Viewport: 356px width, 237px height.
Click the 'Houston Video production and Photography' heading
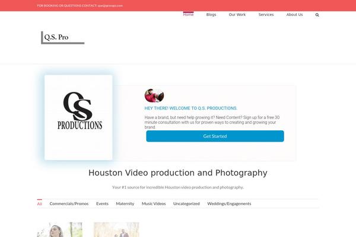(178, 173)
